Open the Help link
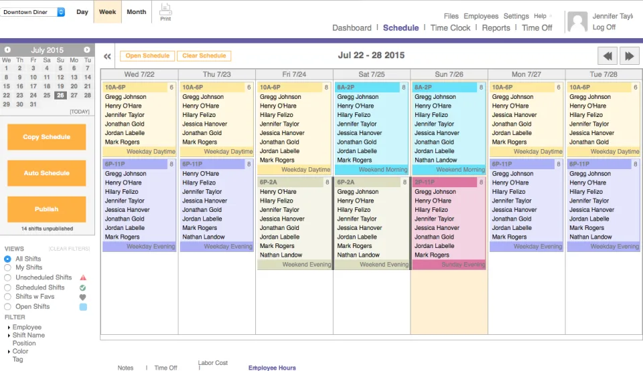This screenshot has width=643, height=371. tap(540, 16)
